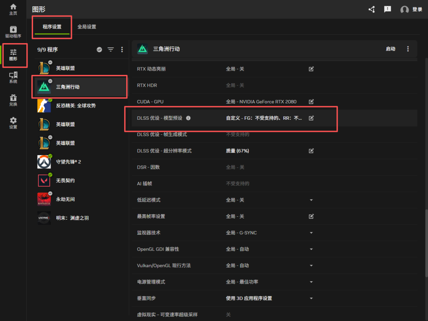Expand the 电源管理模式 dropdown

(x=311, y=282)
